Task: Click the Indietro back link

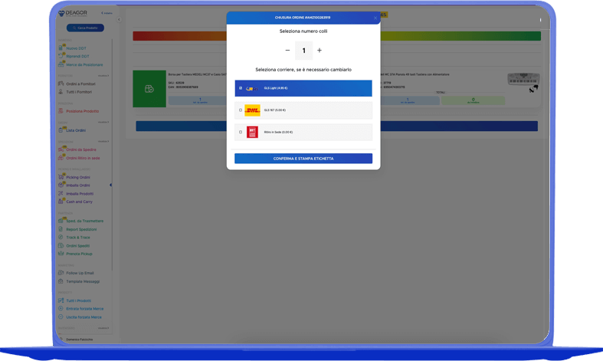Action: coord(107,13)
